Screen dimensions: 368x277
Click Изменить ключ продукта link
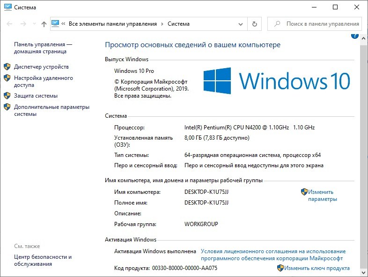pyautogui.click(x=317, y=268)
